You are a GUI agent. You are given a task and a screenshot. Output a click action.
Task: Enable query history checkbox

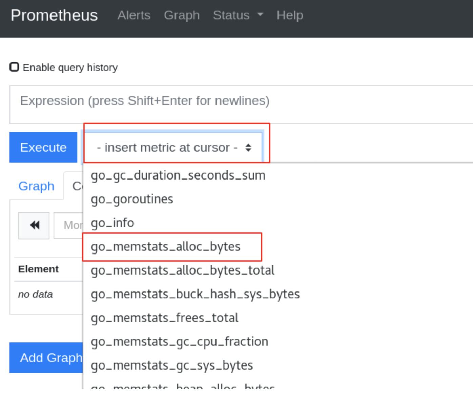click(14, 67)
